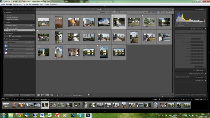Expand the Smart Collections set

[x=7, y=36]
